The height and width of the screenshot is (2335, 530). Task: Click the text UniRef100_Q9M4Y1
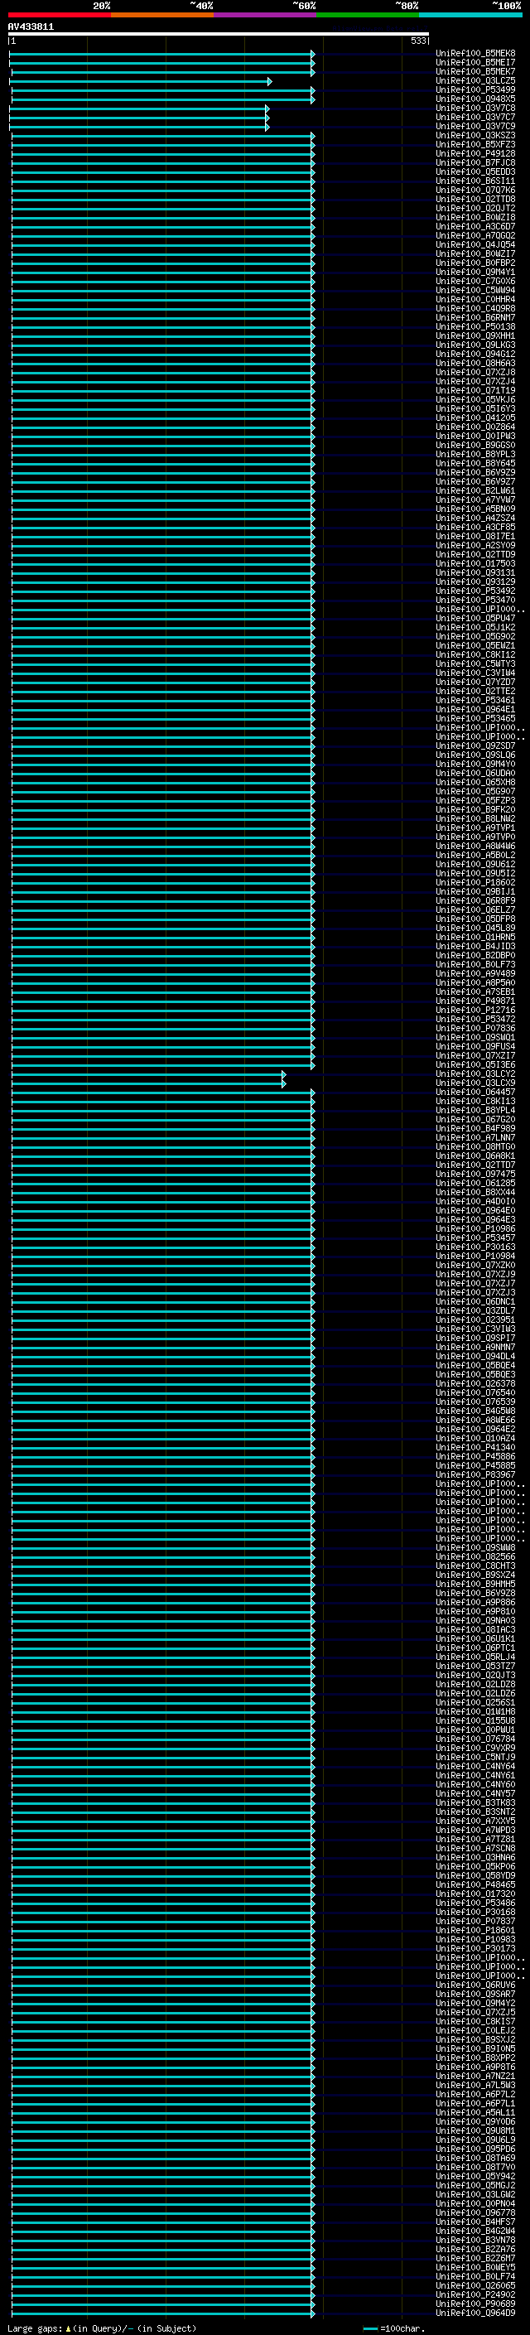click(x=475, y=272)
